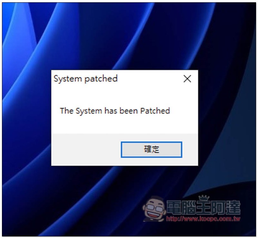Confirm the dialog with the 確定 button
This screenshot has height=239, width=258.
tap(151, 149)
